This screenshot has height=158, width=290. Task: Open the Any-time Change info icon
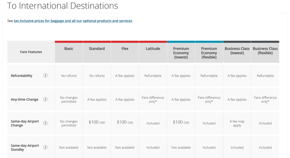click(46, 100)
